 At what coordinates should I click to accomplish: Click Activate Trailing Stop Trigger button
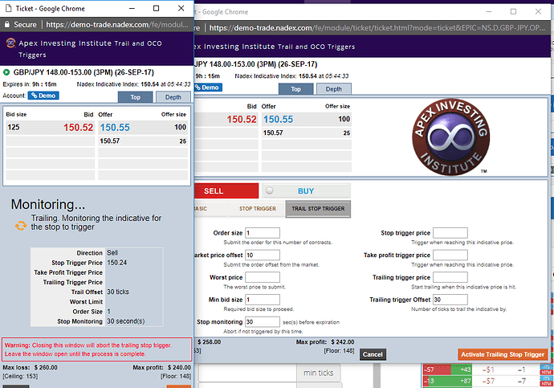(x=503, y=354)
